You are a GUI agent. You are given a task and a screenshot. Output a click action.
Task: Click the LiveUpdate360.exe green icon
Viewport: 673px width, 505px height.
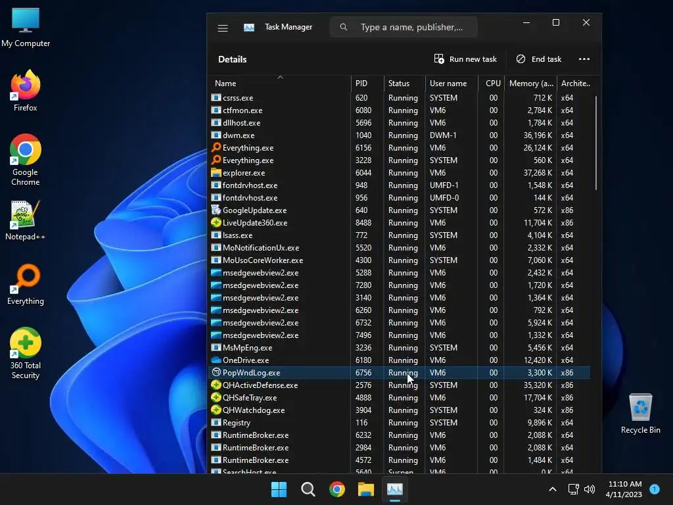216,222
